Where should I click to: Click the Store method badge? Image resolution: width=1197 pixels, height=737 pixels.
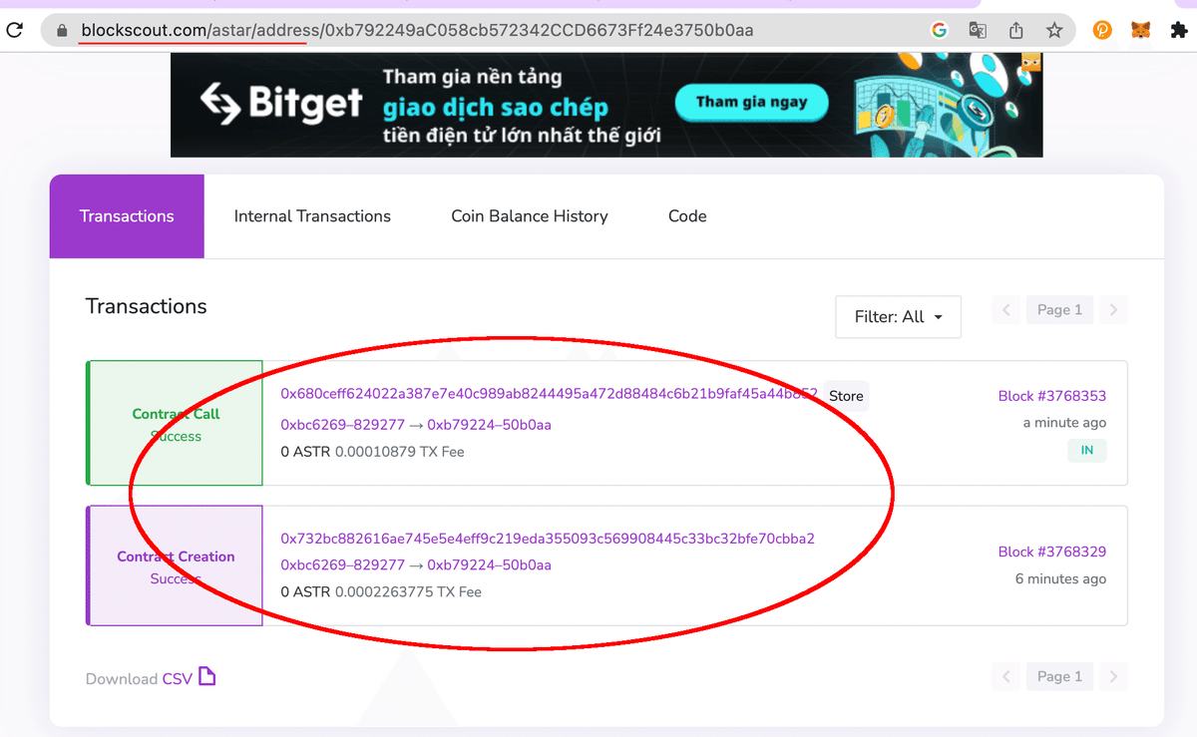[846, 396]
